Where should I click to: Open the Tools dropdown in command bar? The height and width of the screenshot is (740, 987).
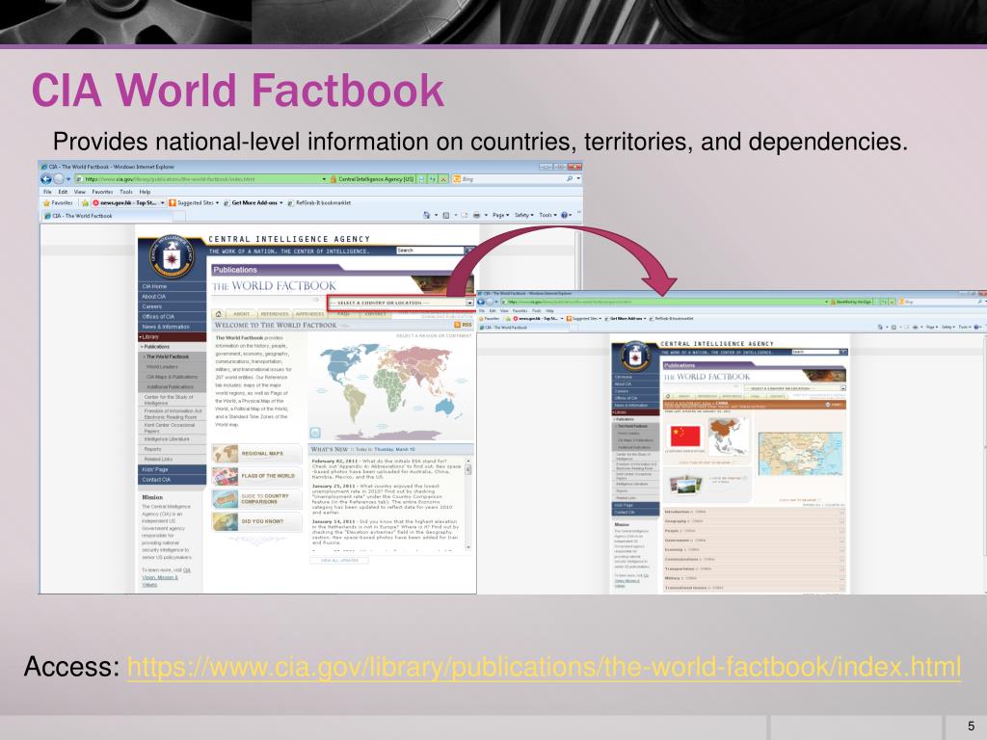click(547, 215)
